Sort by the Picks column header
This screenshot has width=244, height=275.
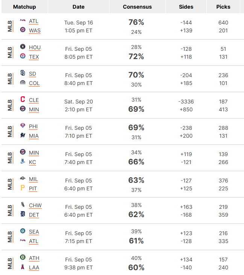[223, 7]
